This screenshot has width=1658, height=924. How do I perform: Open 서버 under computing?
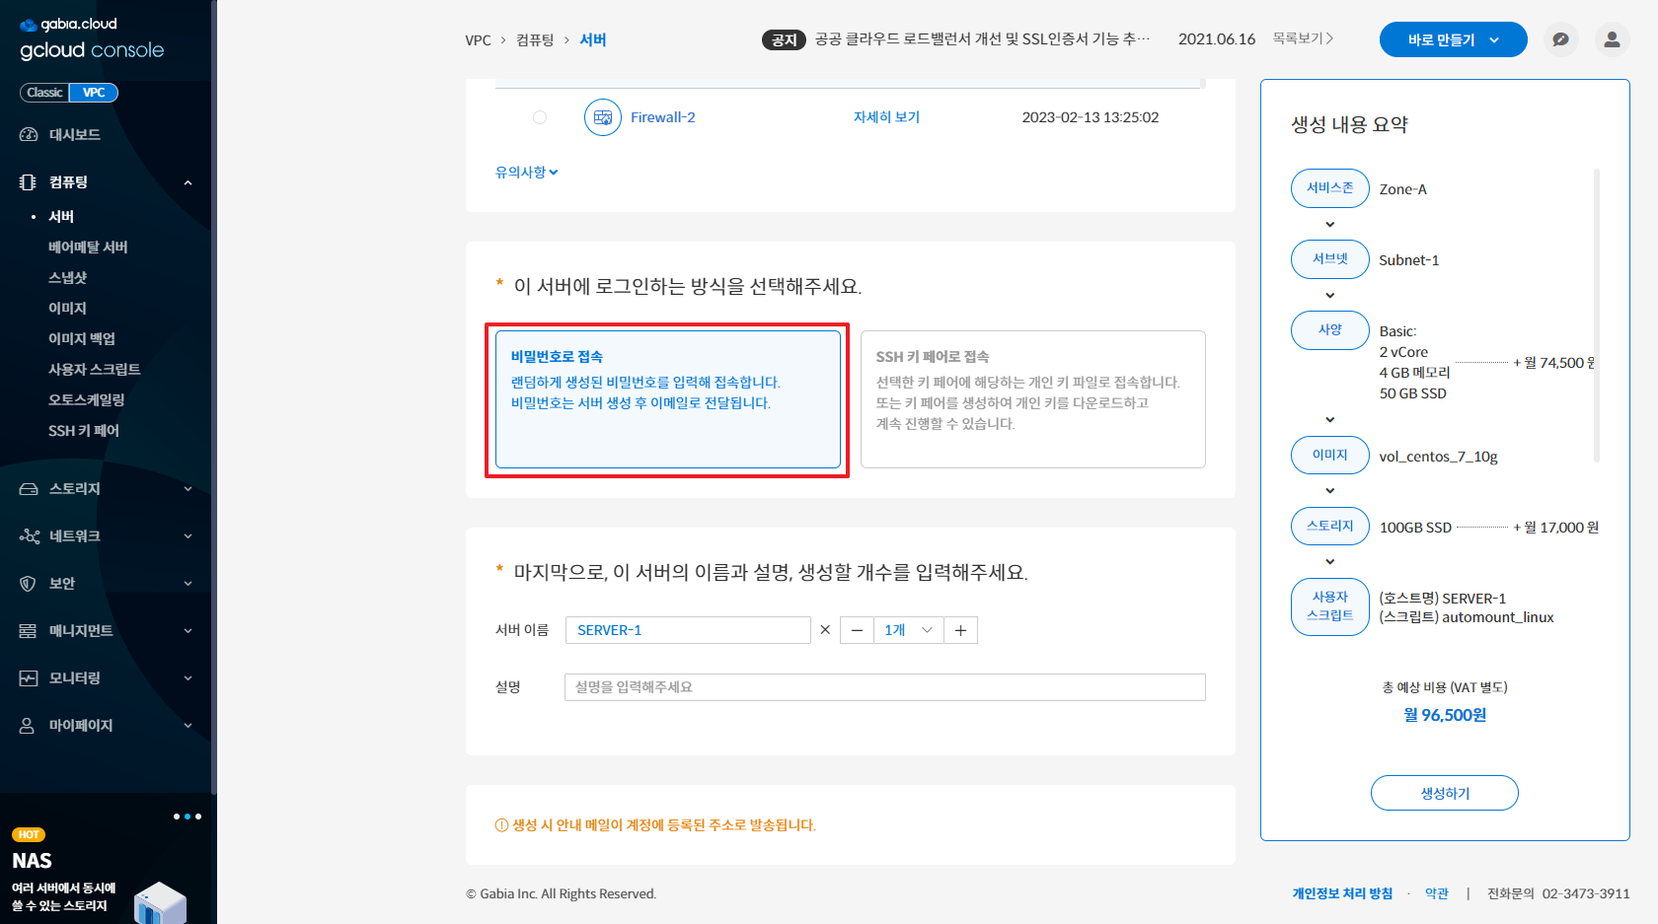click(x=61, y=216)
